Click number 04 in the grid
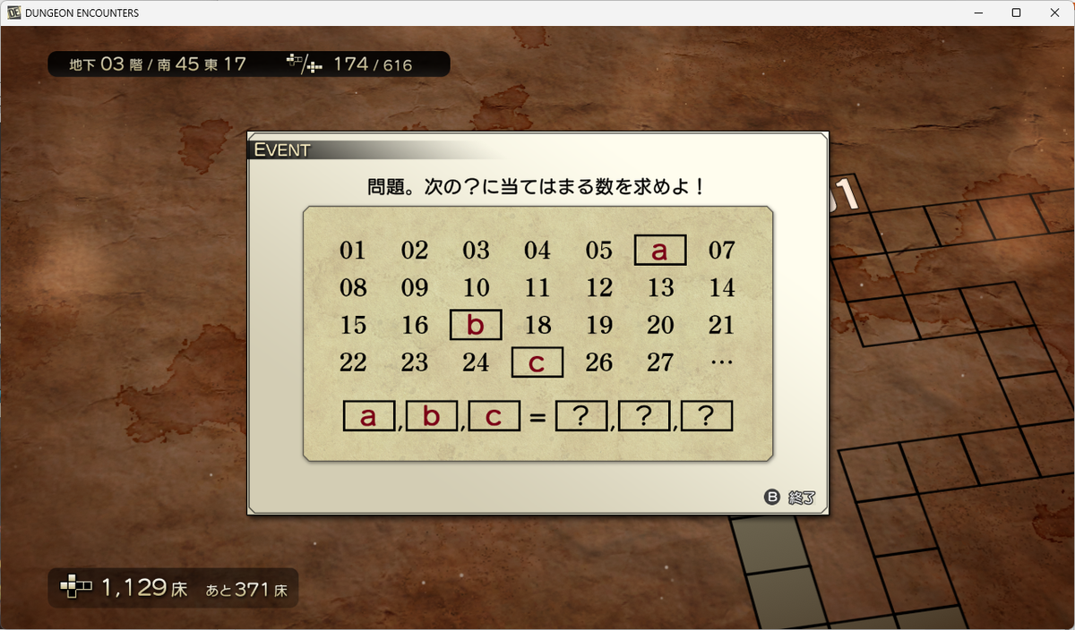The width and height of the screenshot is (1075, 630). 537,251
